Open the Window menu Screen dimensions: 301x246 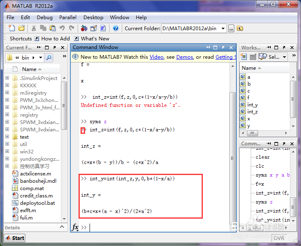(119, 18)
